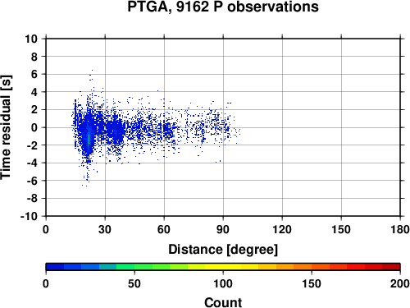Click the x-axis tick label 30
Image resolution: width=410 pixels, height=308 pixels.
[x=105, y=229]
